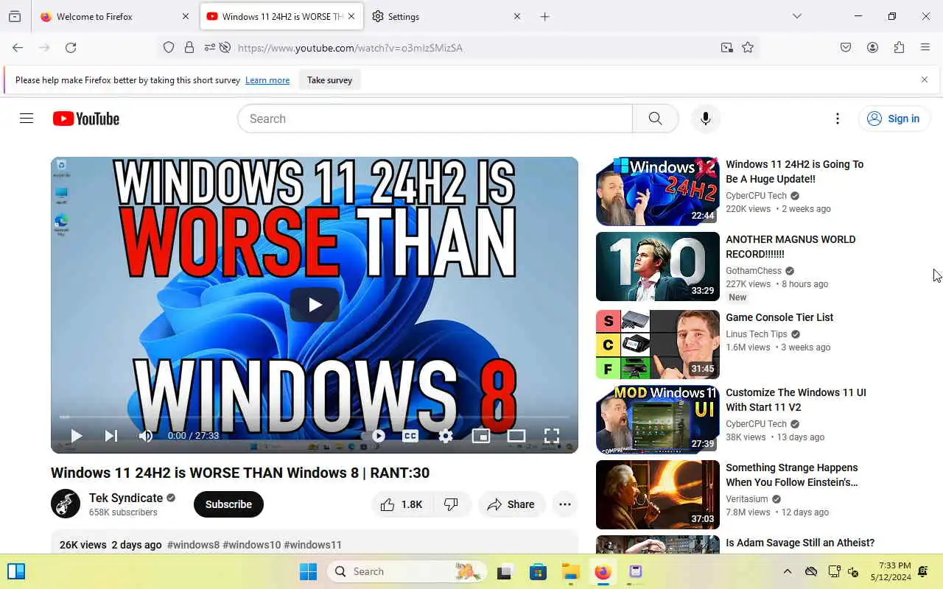
Task: Share this video
Action: tap(511, 504)
